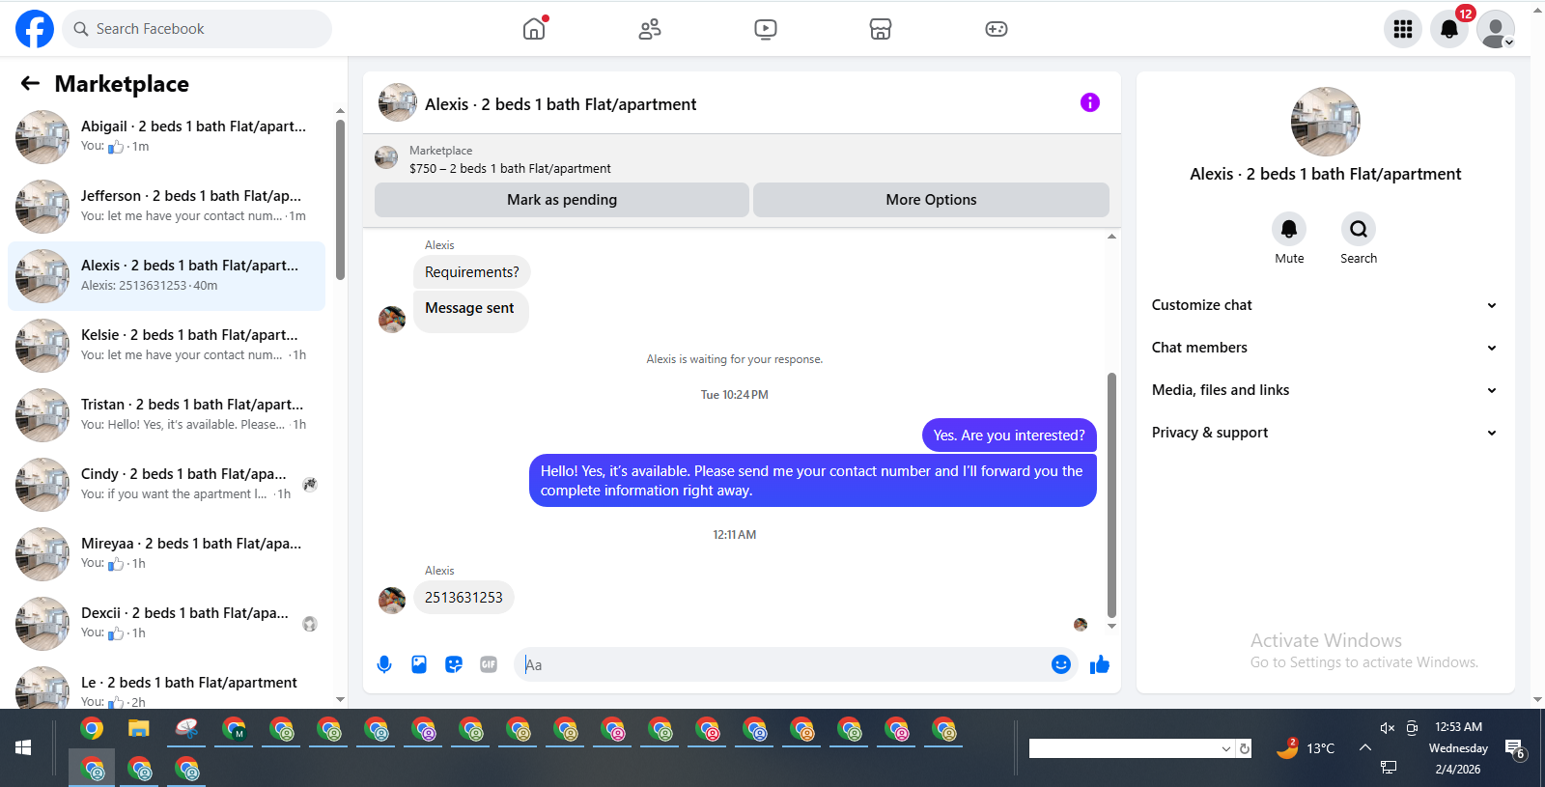This screenshot has height=787, width=1545.
Task: Expand Chat members section
Action: coord(1325,348)
